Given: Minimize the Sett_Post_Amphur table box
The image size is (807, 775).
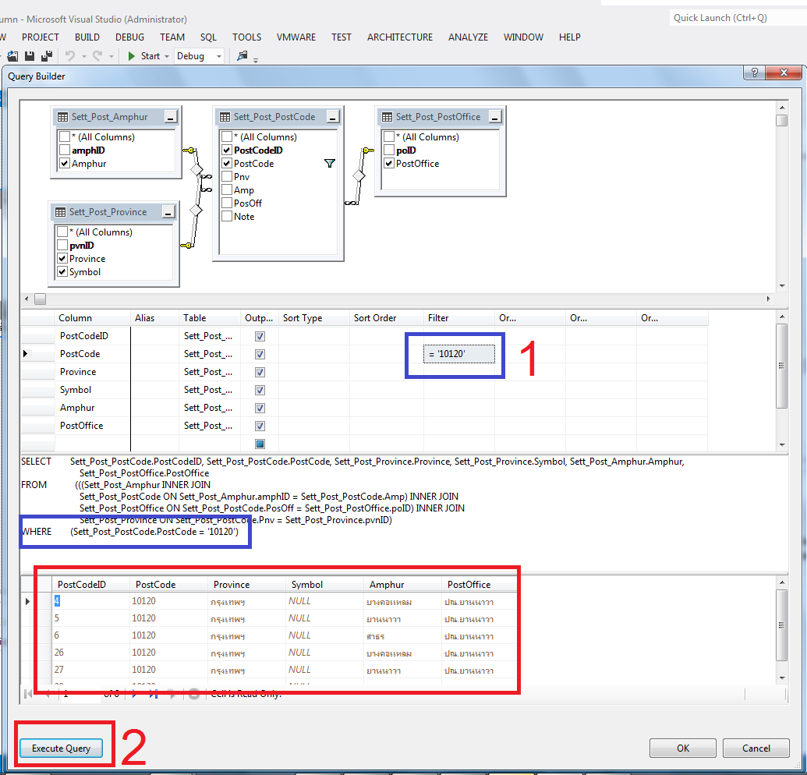Looking at the screenshot, I should [171, 117].
